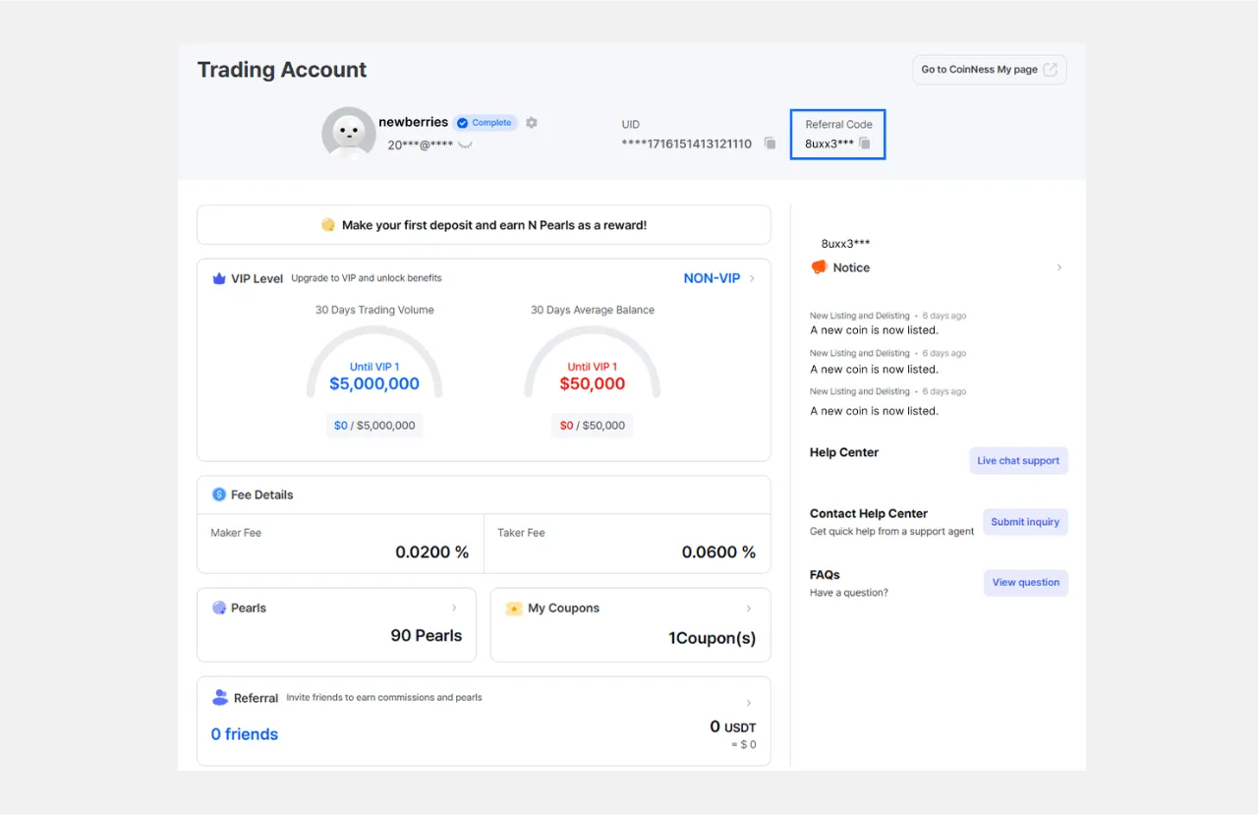The width and height of the screenshot is (1258, 815).
Task: Click the blue VIP Level crown icon
Action: pyautogui.click(x=219, y=278)
